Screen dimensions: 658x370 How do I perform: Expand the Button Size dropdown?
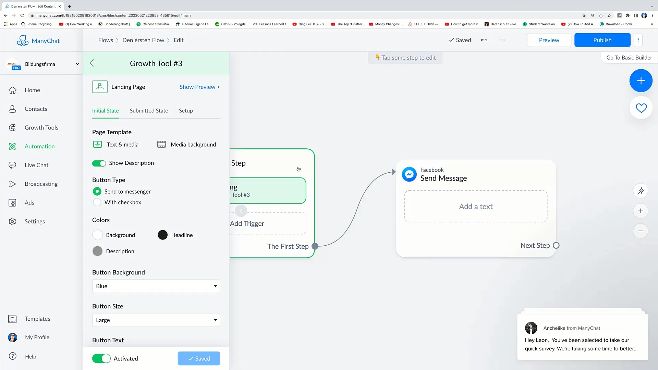(156, 320)
